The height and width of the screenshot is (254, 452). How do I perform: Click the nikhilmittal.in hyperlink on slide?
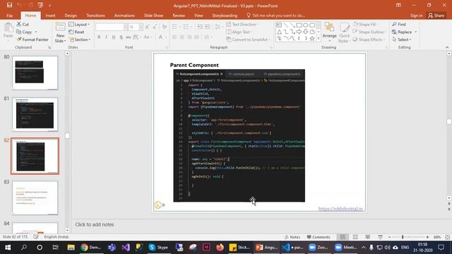(340, 209)
